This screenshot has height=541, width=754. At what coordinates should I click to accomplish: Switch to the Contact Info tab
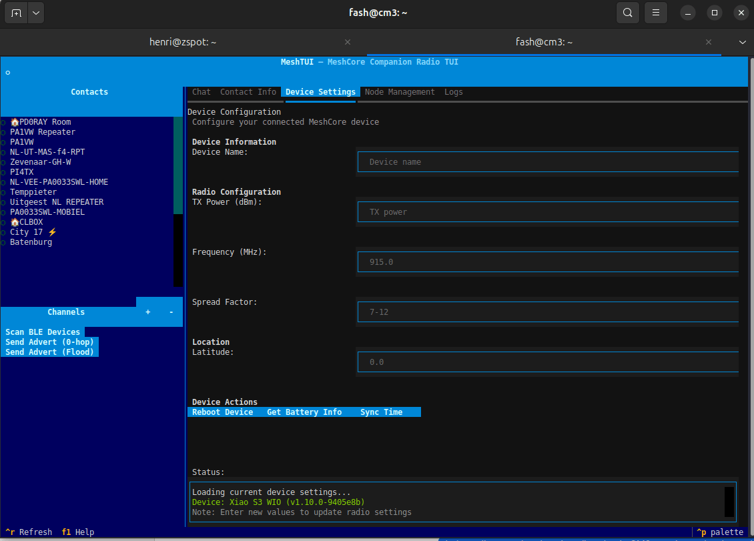(x=248, y=92)
